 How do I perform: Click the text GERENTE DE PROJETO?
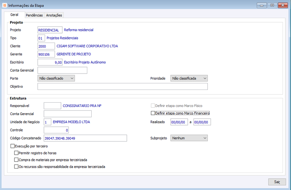(x=74, y=54)
